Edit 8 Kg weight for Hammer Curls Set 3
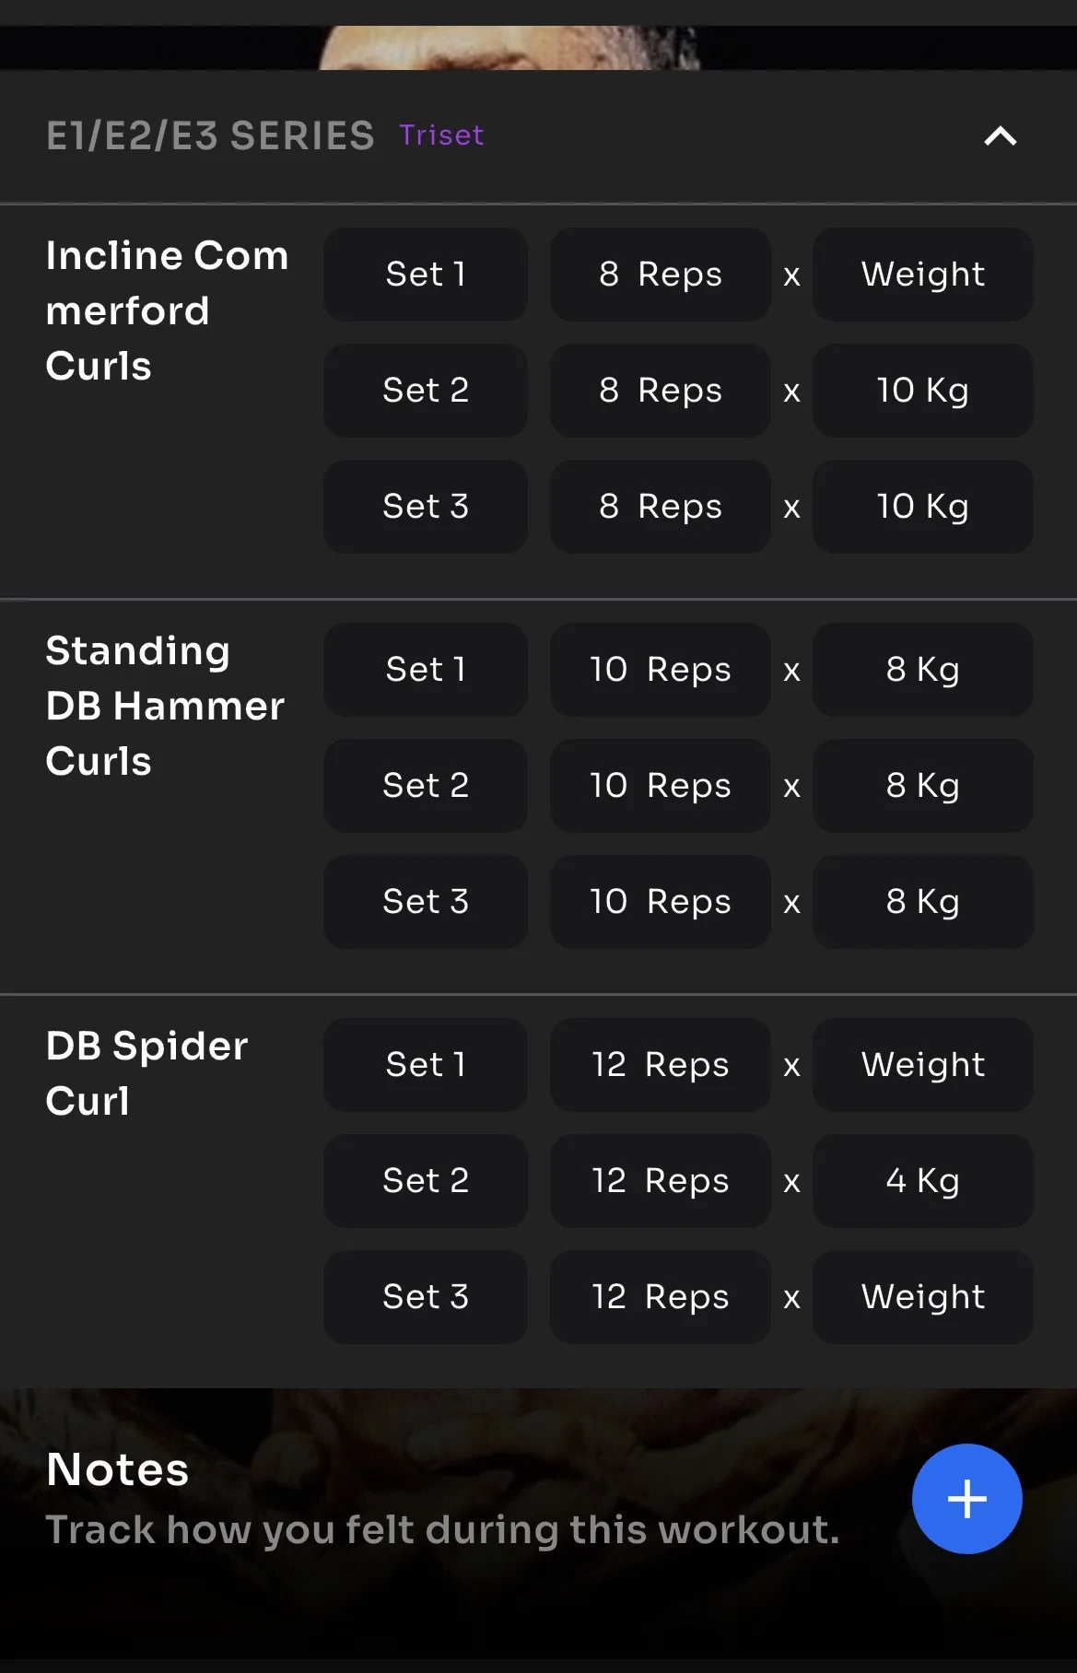The height and width of the screenshot is (1673, 1077). (x=922, y=902)
